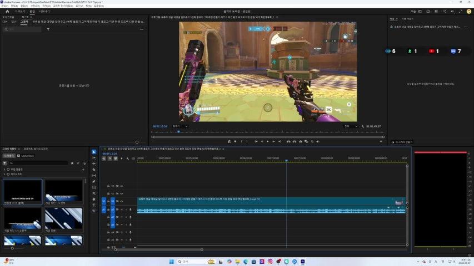Open the Program Monitor button editor plus icon
474x266 pixels.
click(381, 141)
